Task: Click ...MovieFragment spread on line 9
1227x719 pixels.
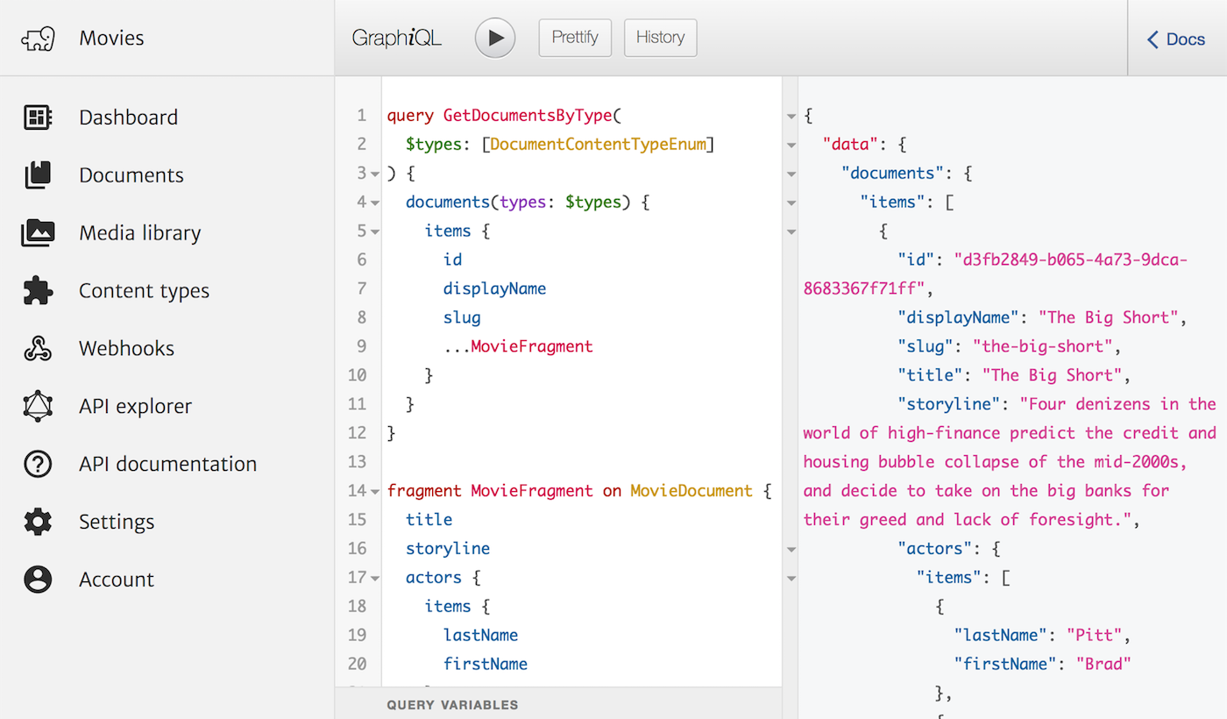Action: tap(518, 346)
